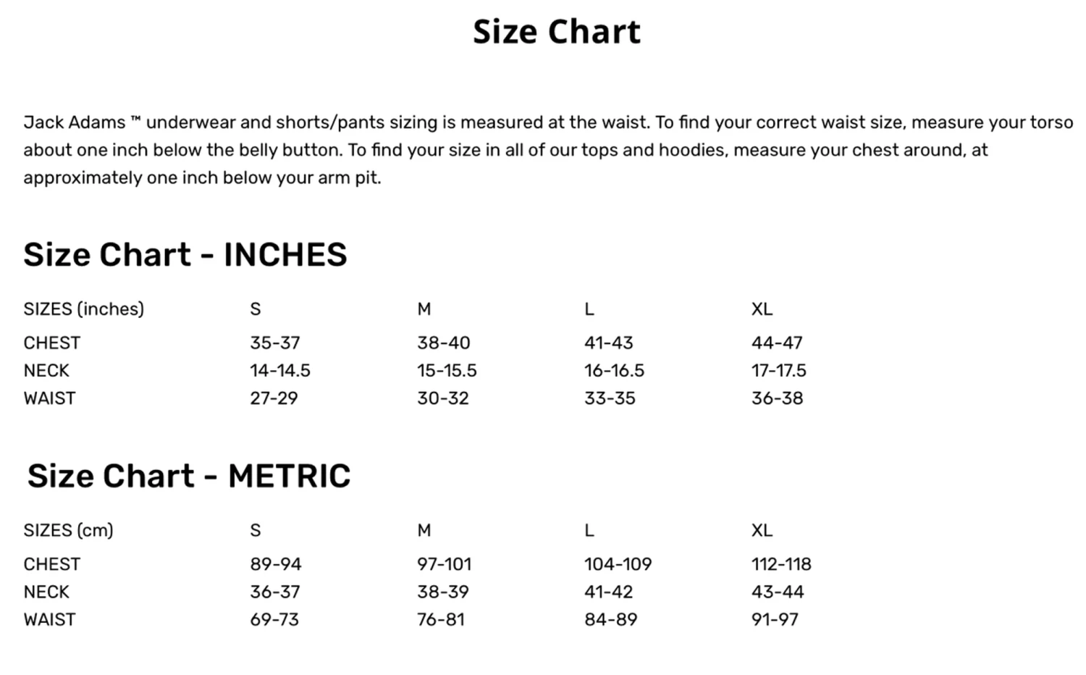Click the WAIST label in the metric table
Image resolution: width=1086 pixels, height=675 pixels.
click(x=49, y=620)
